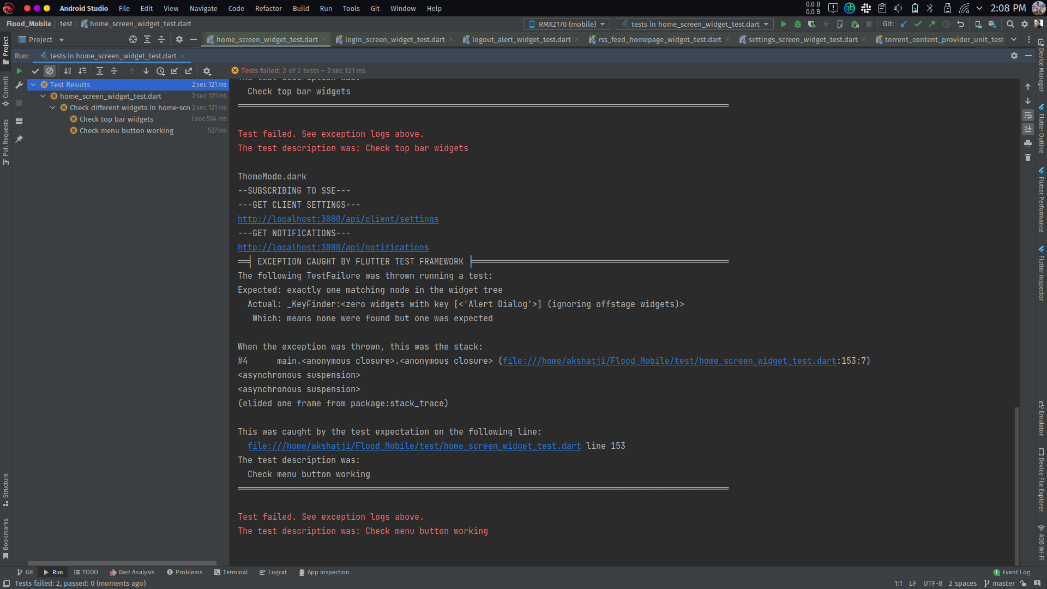The width and height of the screenshot is (1047, 589).
Task: Debug with the green bug icon
Action: point(798,24)
